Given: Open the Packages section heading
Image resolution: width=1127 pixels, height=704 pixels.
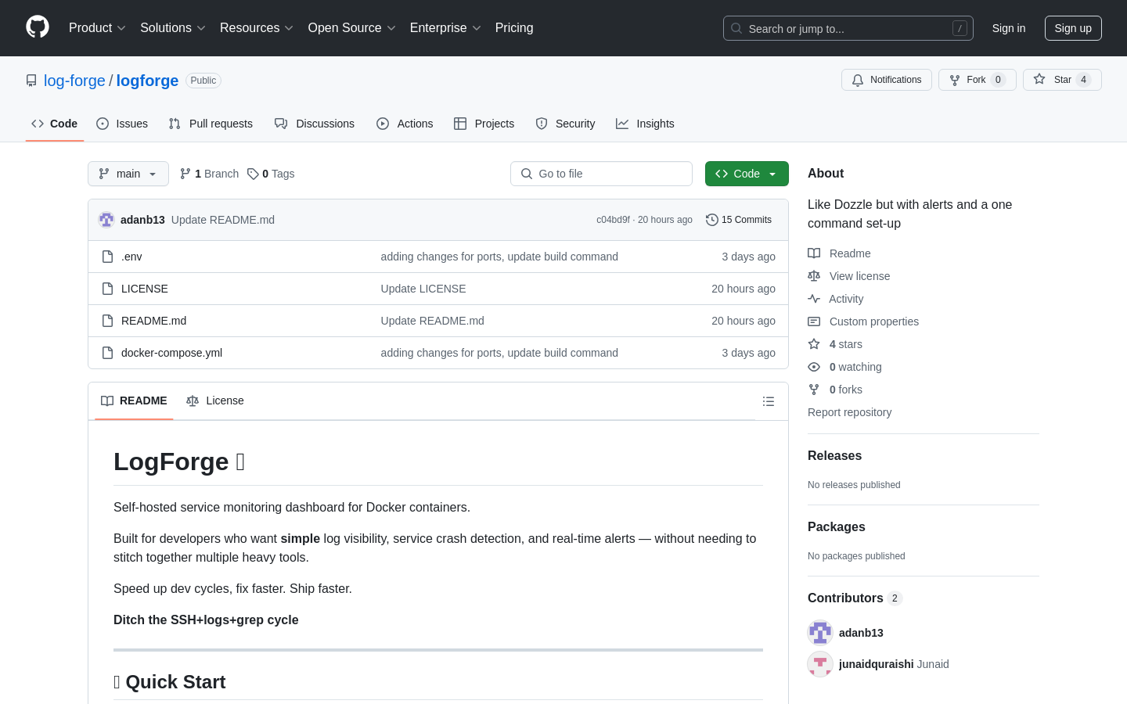Looking at the screenshot, I should [x=837, y=526].
